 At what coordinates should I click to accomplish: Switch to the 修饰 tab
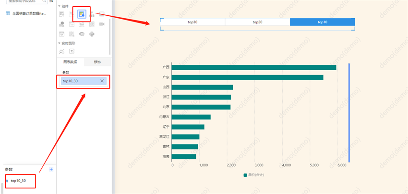tap(97, 62)
